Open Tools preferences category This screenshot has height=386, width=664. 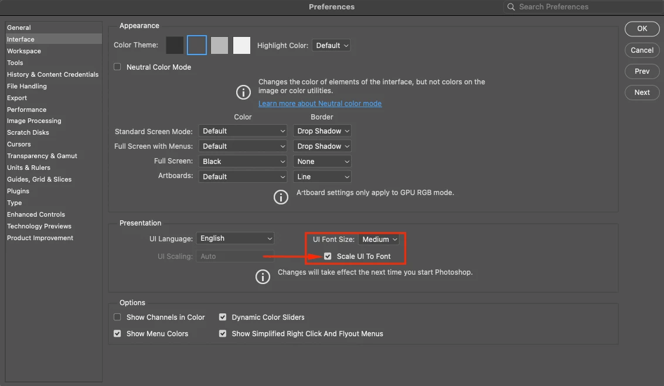point(53,63)
